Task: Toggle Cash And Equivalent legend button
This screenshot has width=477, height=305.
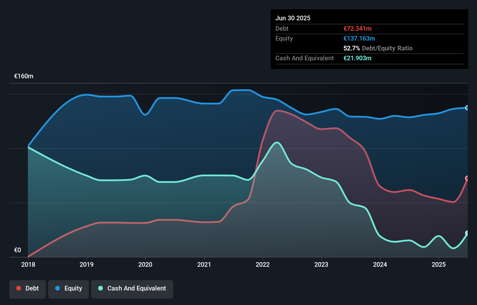Action: (x=132, y=289)
